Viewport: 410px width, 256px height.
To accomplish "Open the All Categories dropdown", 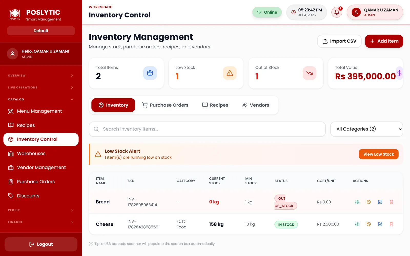I will (366, 129).
